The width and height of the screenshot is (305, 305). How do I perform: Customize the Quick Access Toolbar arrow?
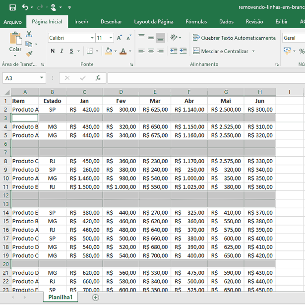pos(69,7)
